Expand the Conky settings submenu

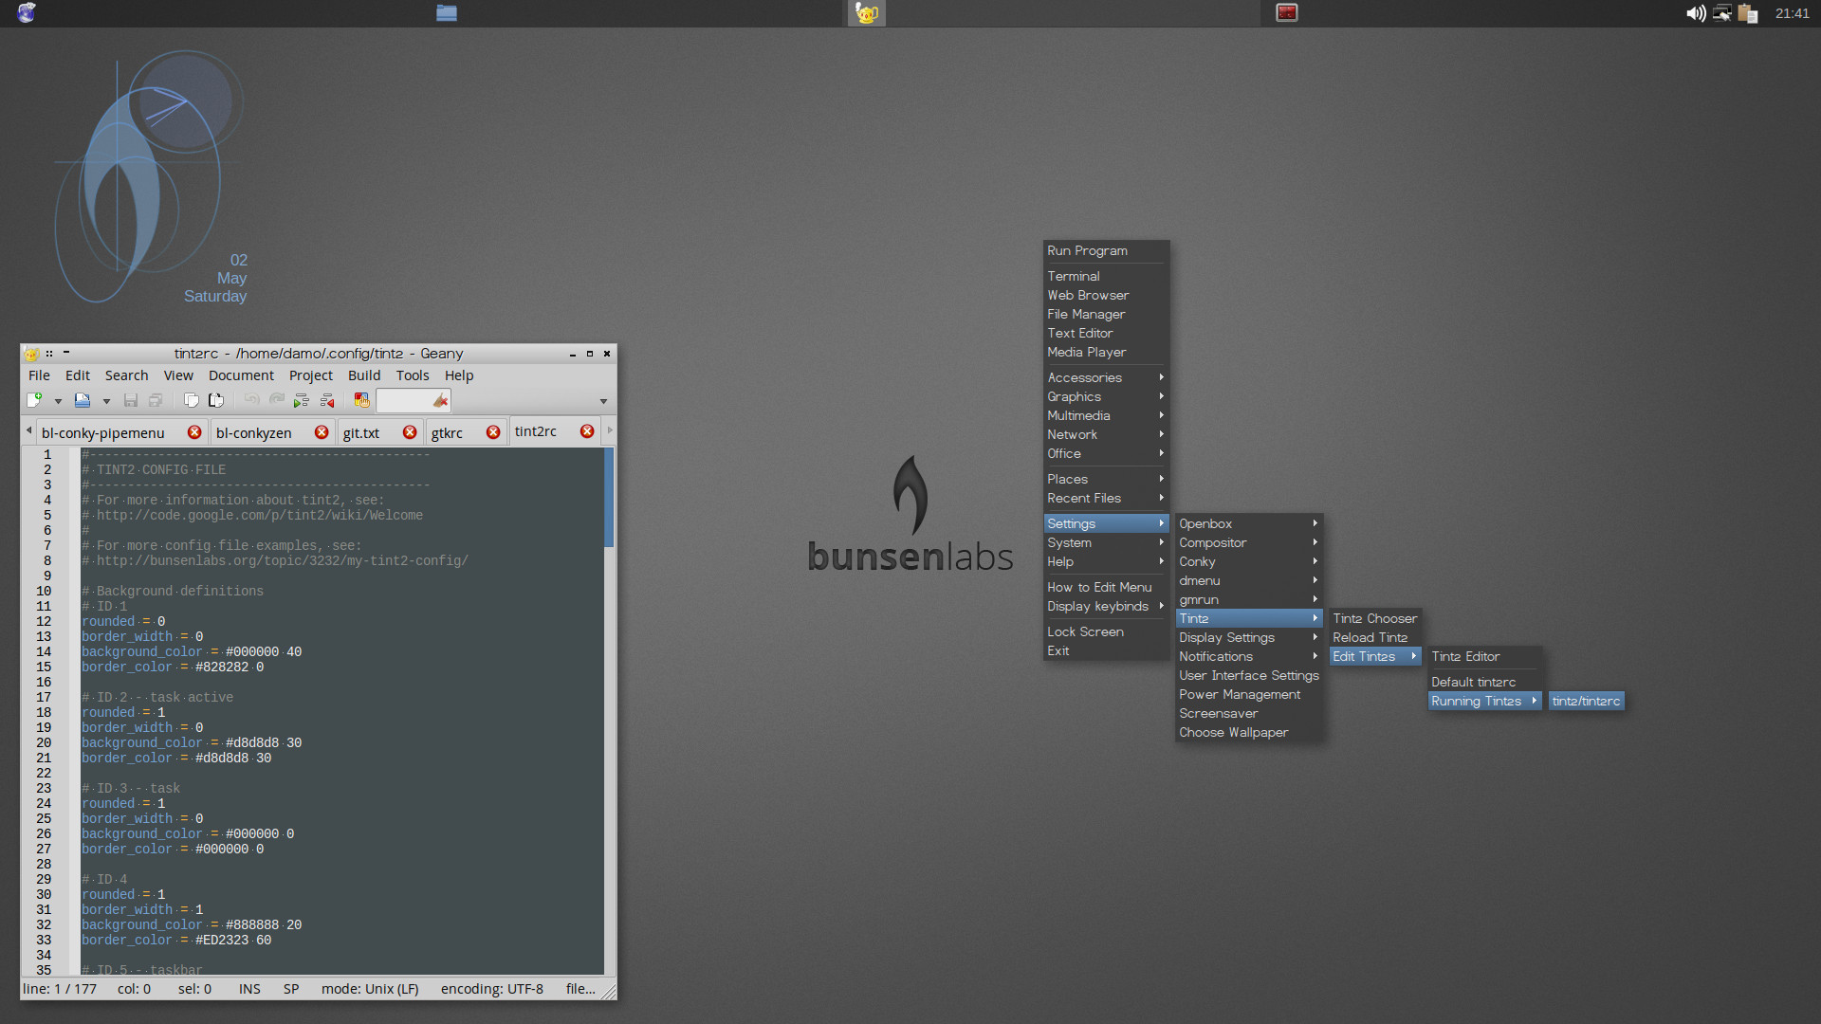(1249, 562)
